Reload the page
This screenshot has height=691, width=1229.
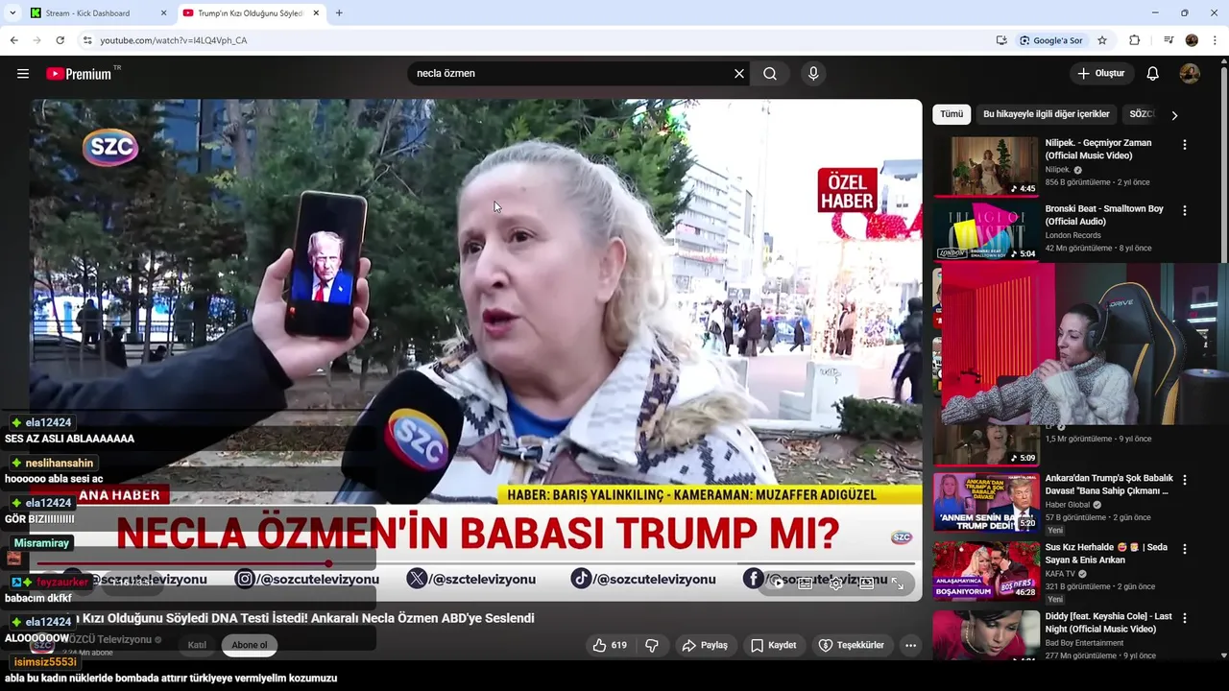pyautogui.click(x=60, y=40)
